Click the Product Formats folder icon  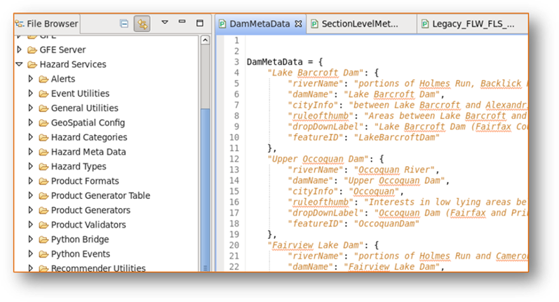tap(43, 181)
